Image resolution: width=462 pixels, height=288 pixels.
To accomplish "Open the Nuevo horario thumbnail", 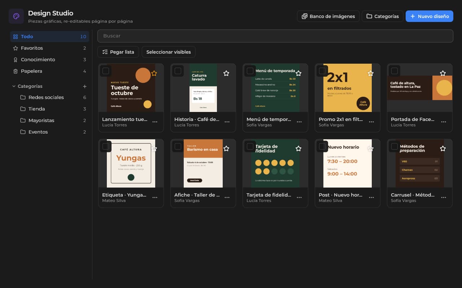I will pos(348,163).
